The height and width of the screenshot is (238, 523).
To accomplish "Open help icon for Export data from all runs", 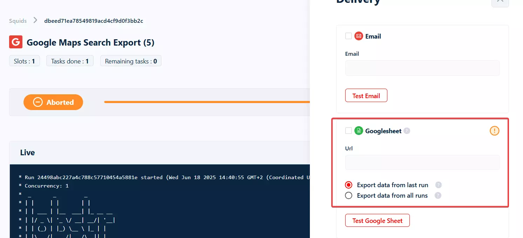I will pos(438,196).
